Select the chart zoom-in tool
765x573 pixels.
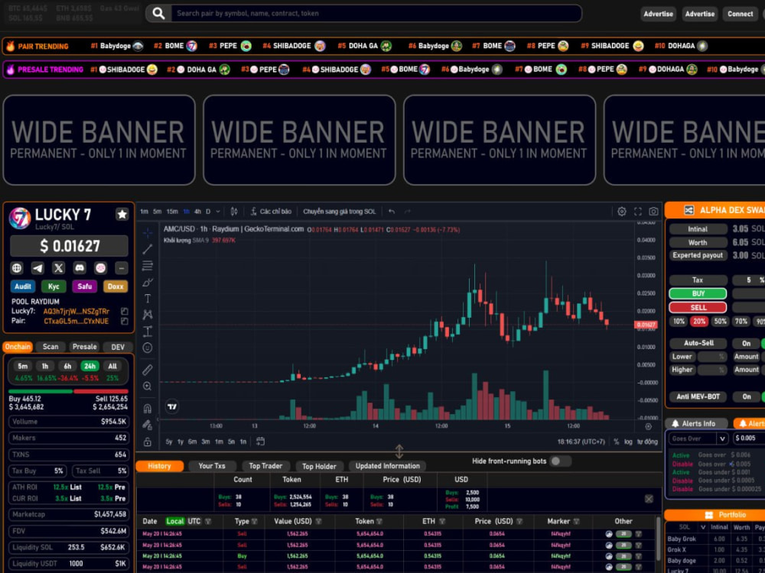[148, 387]
